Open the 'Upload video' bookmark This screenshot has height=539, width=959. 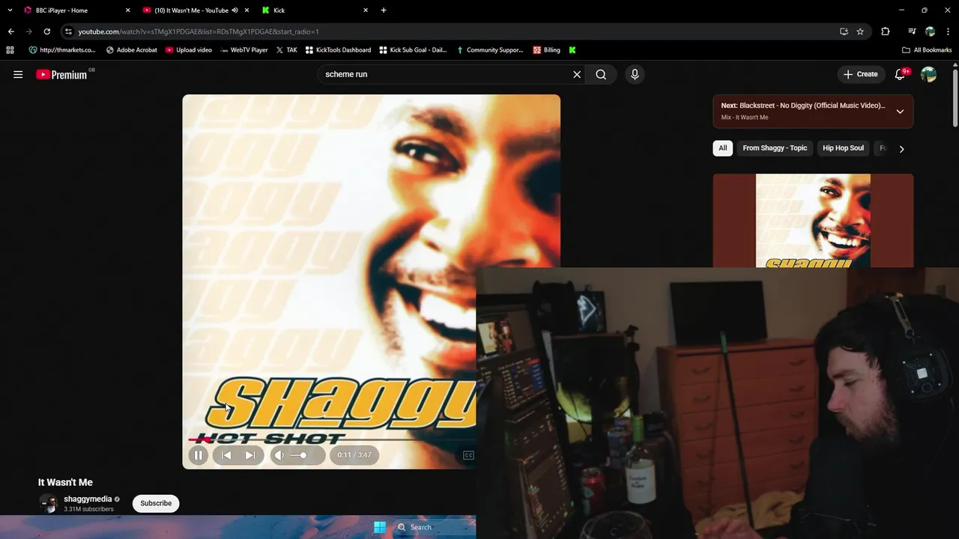tap(189, 50)
